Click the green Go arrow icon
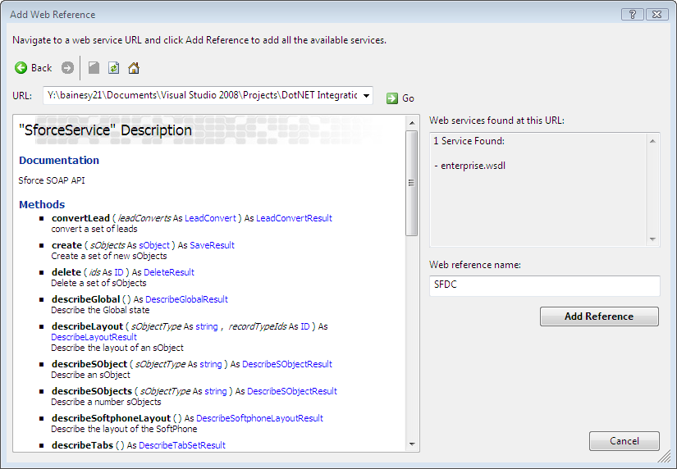Screen dimensions: 677x469 [x=392, y=98]
